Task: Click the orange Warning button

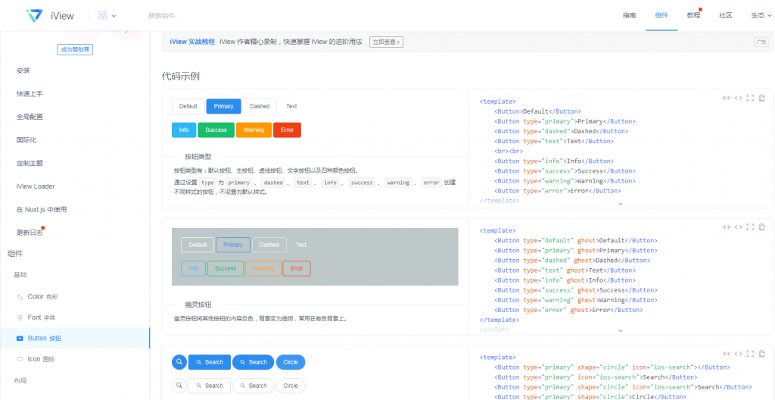Action: pos(254,130)
